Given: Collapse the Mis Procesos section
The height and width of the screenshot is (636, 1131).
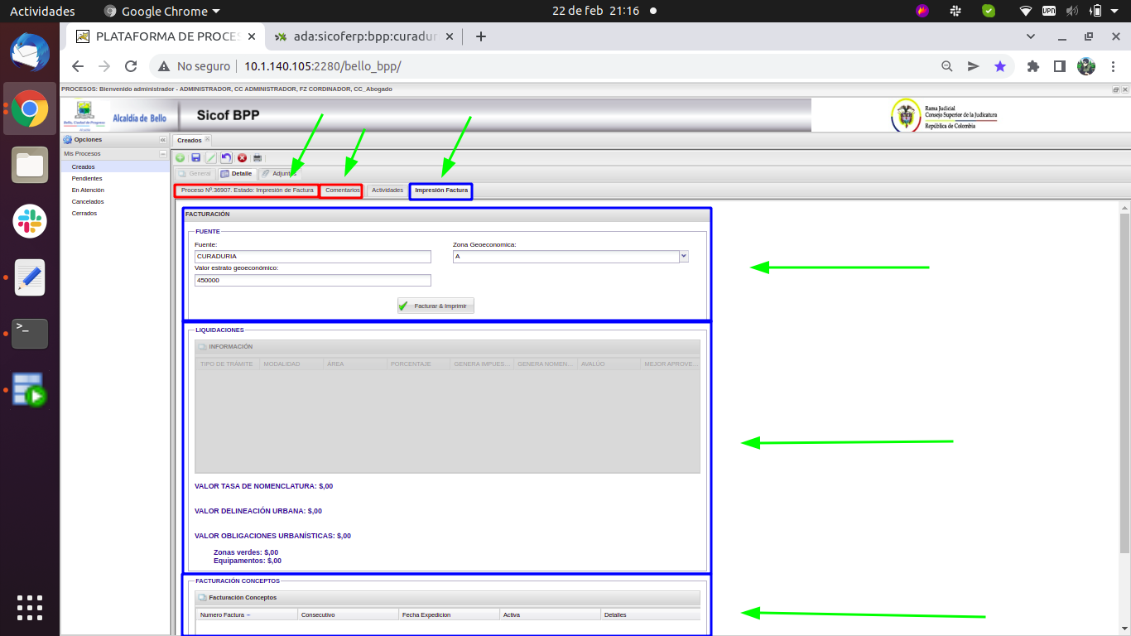Looking at the screenshot, I should pos(163,154).
